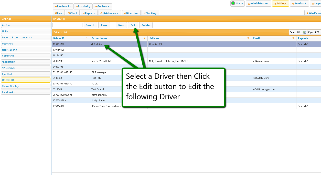The width and height of the screenshot is (321, 175).
Task: Sort by Driver ID column arrow
Action: [87, 38]
